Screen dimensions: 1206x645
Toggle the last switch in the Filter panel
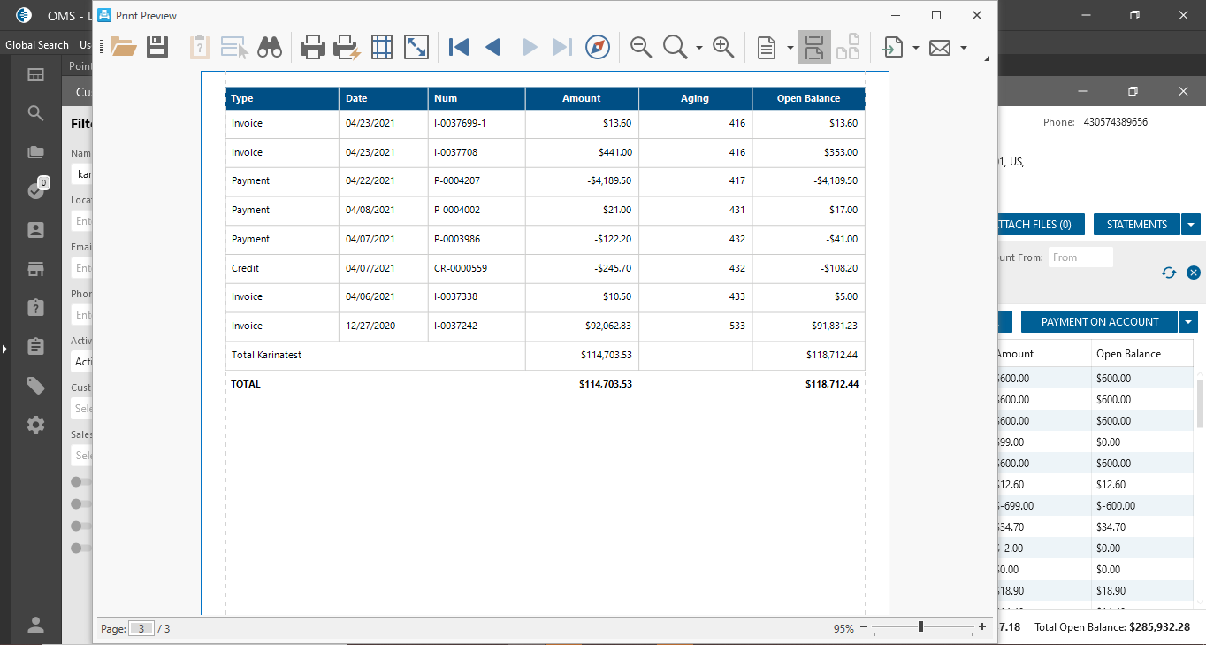pos(81,549)
